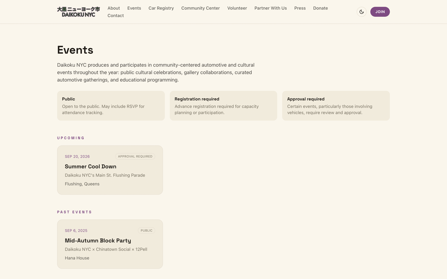Open the Donate link

(x=320, y=8)
